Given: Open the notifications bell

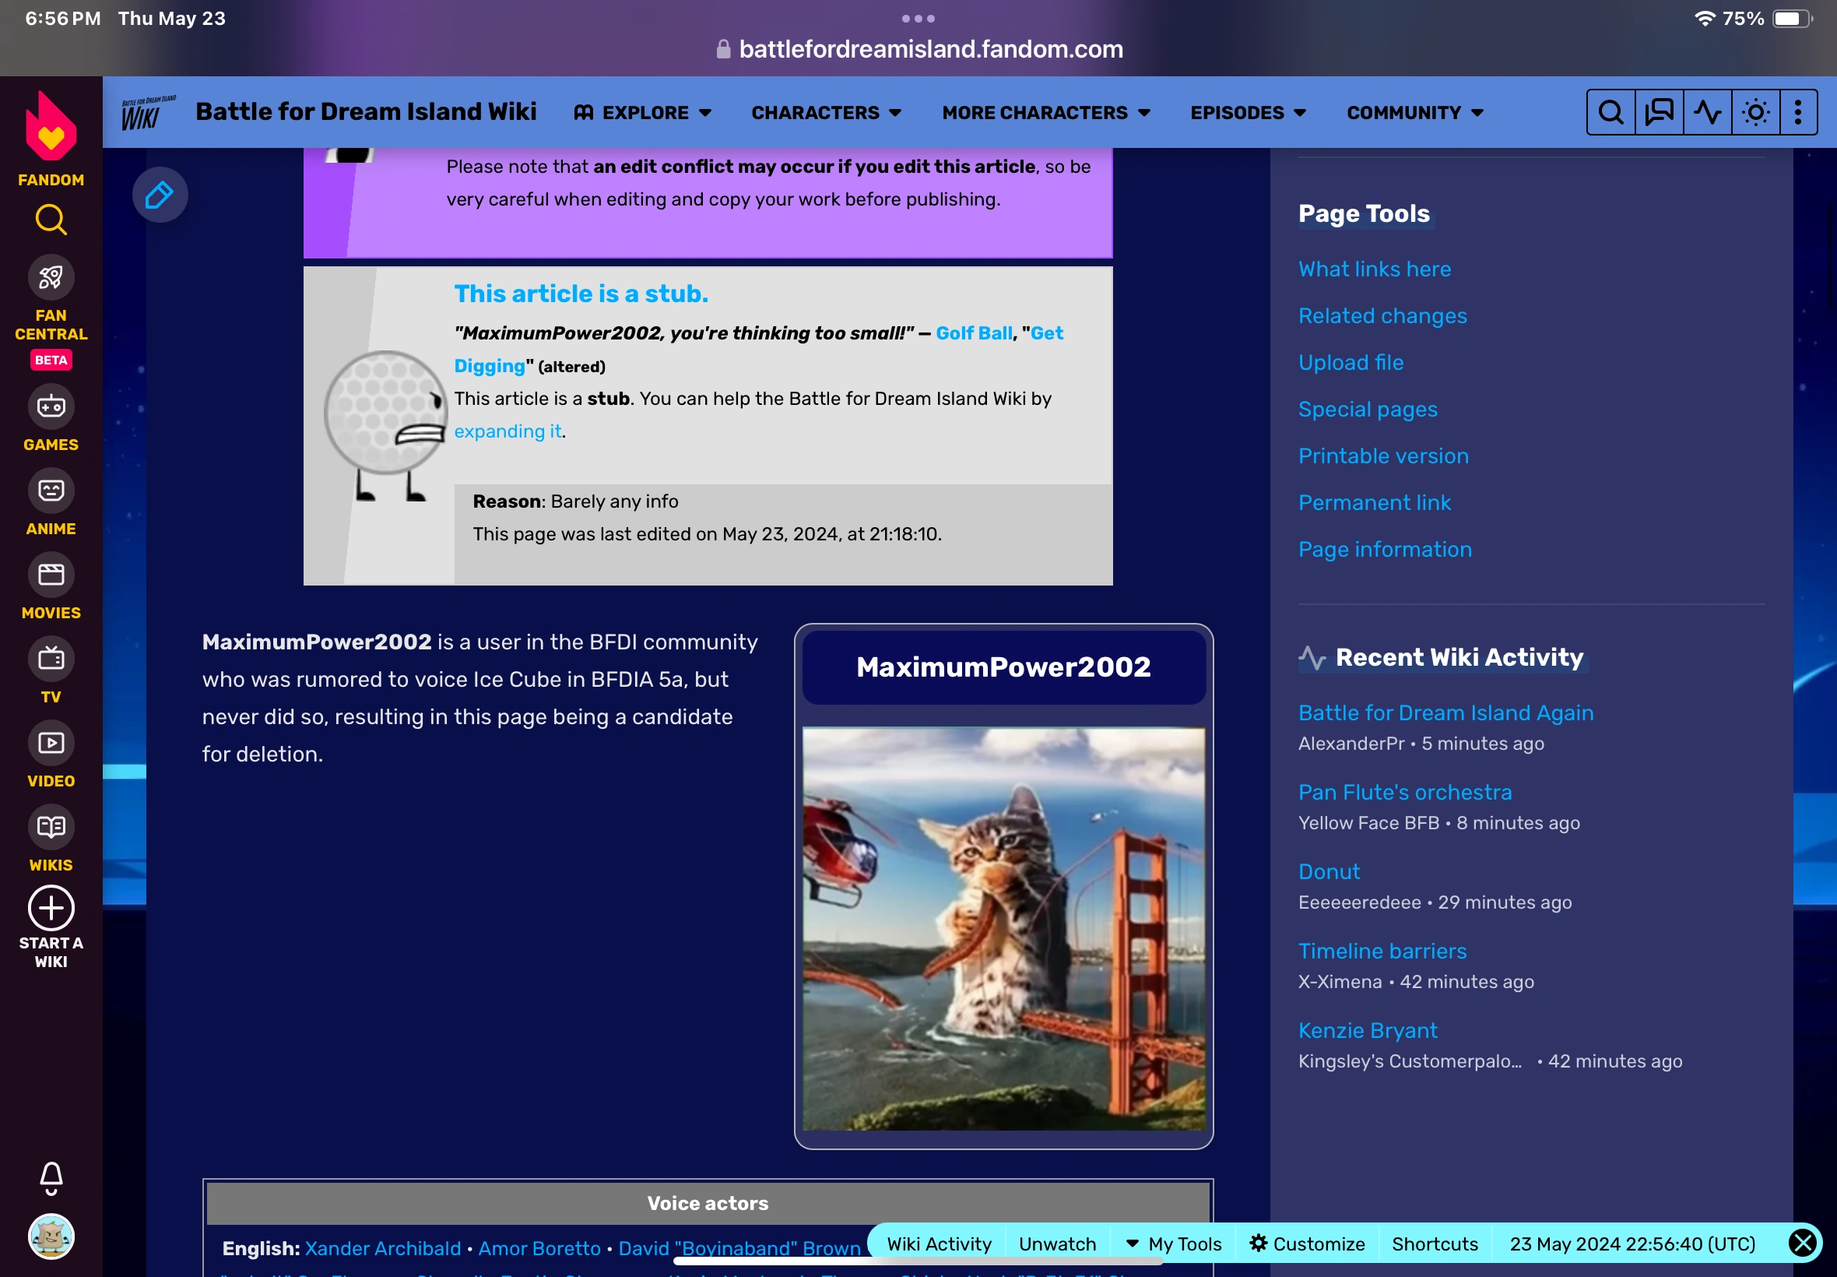Looking at the screenshot, I should coord(51,1177).
